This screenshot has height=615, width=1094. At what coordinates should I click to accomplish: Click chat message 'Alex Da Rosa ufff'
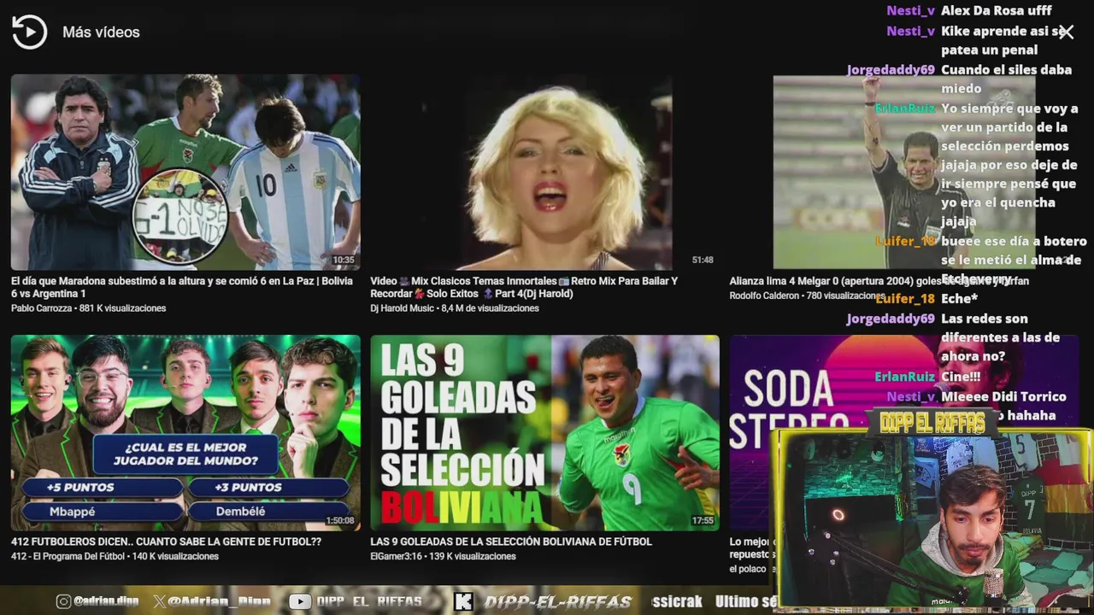click(997, 11)
